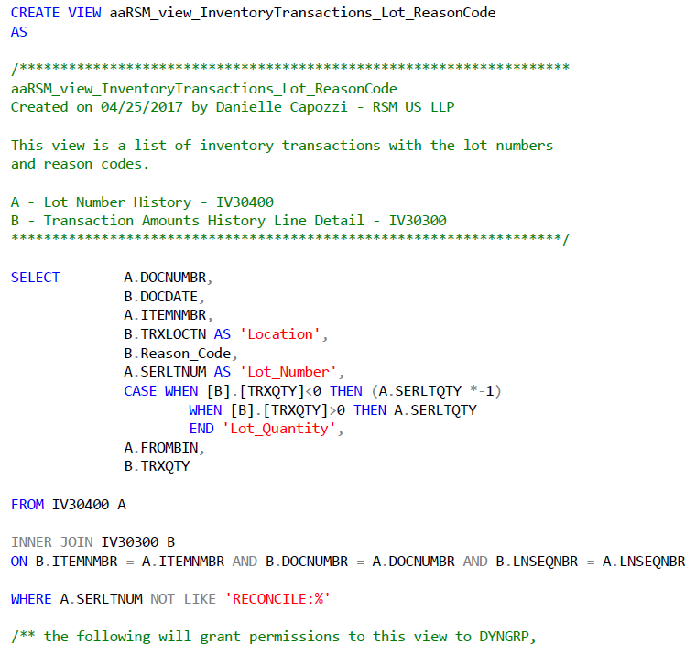This screenshot has width=696, height=666.
Task: Click the 'RECONCILE:%' string literal
Action: [282, 599]
